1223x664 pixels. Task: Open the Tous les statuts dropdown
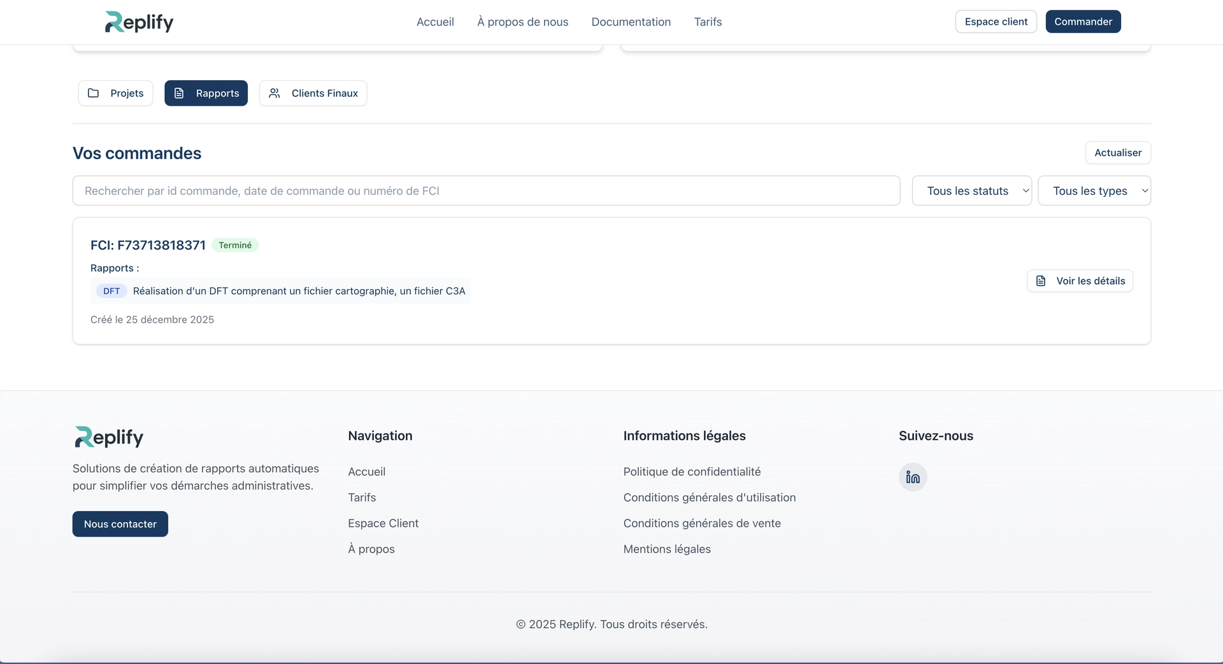[971, 190]
